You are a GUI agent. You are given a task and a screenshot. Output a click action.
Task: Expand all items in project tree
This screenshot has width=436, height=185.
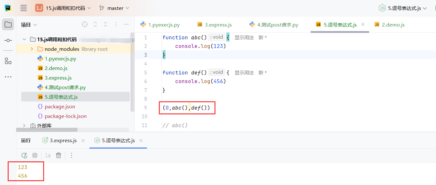click(95, 25)
